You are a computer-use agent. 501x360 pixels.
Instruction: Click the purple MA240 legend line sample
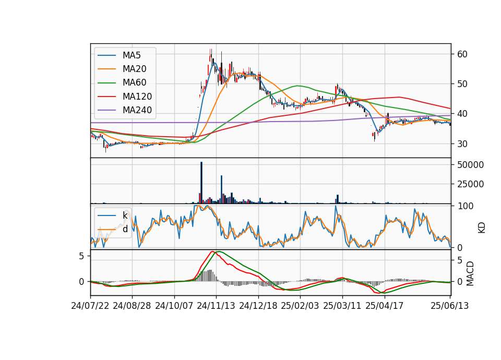coord(106,110)
